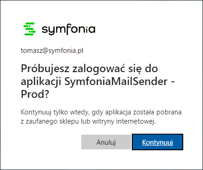Click the 'z zaufanego sklepu' description line

tap(88, 121)
